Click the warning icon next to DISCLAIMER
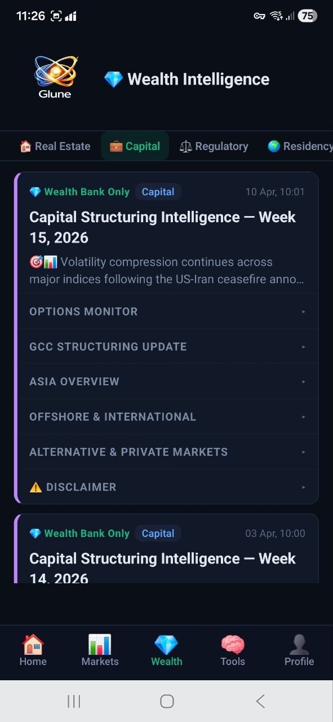The width and height of the screenshot is (333, 722). pyautogui.click(x=35, y=487)
